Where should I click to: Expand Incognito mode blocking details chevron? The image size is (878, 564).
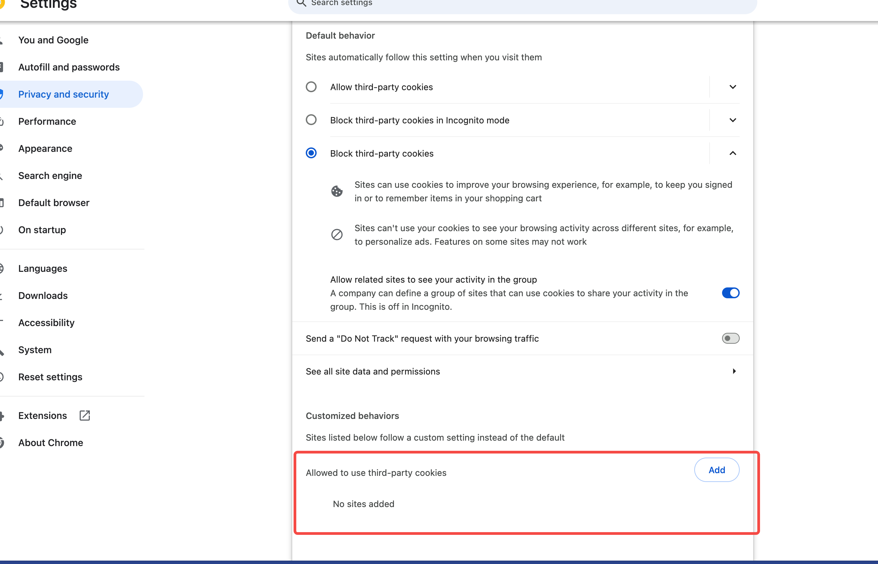point(733,120)
